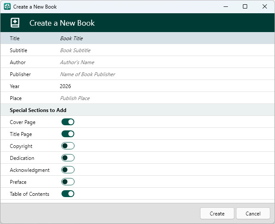This screenshot has height=224, width=275.
Task: Disable the Cover Page toggle
Action: click(x=68, y=122)
